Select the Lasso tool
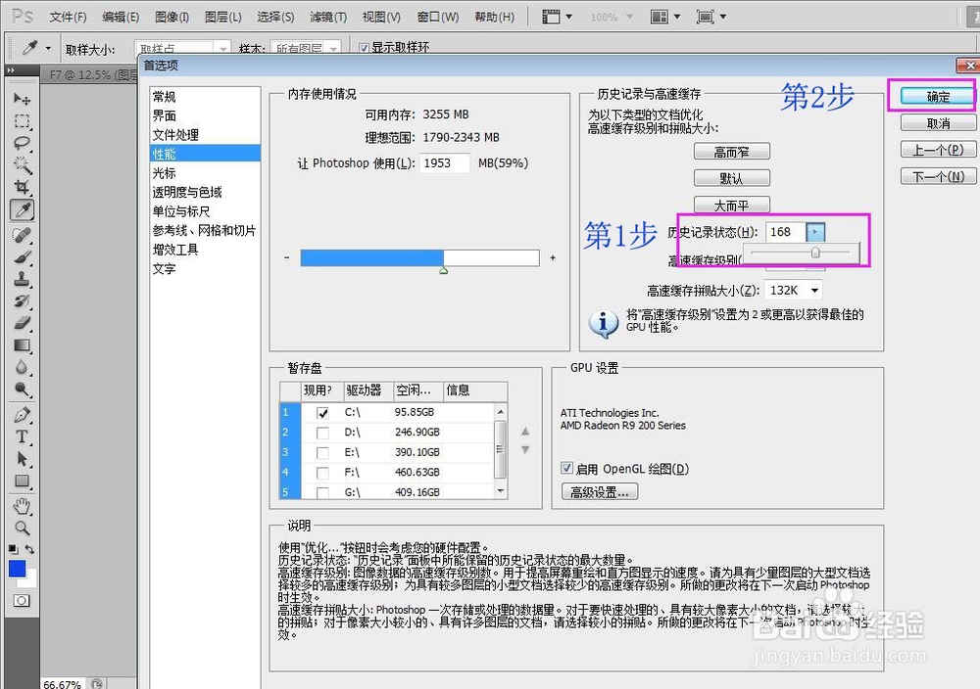Screen dimensions: 980x689 point(22,143)
